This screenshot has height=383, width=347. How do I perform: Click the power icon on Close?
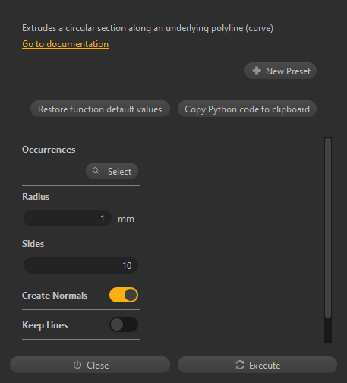tap(77, 365)
